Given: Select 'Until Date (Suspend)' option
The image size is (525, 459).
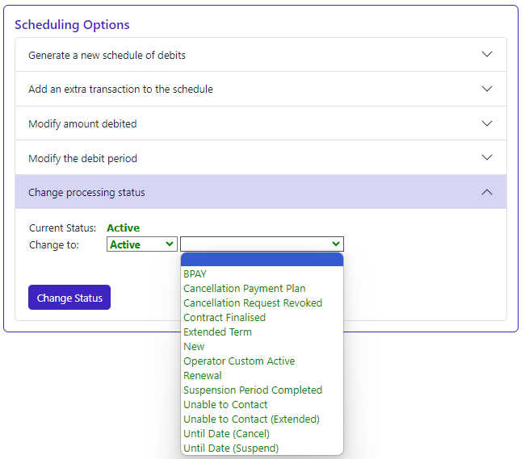Looking at the screenshot, I should [230, 449].
